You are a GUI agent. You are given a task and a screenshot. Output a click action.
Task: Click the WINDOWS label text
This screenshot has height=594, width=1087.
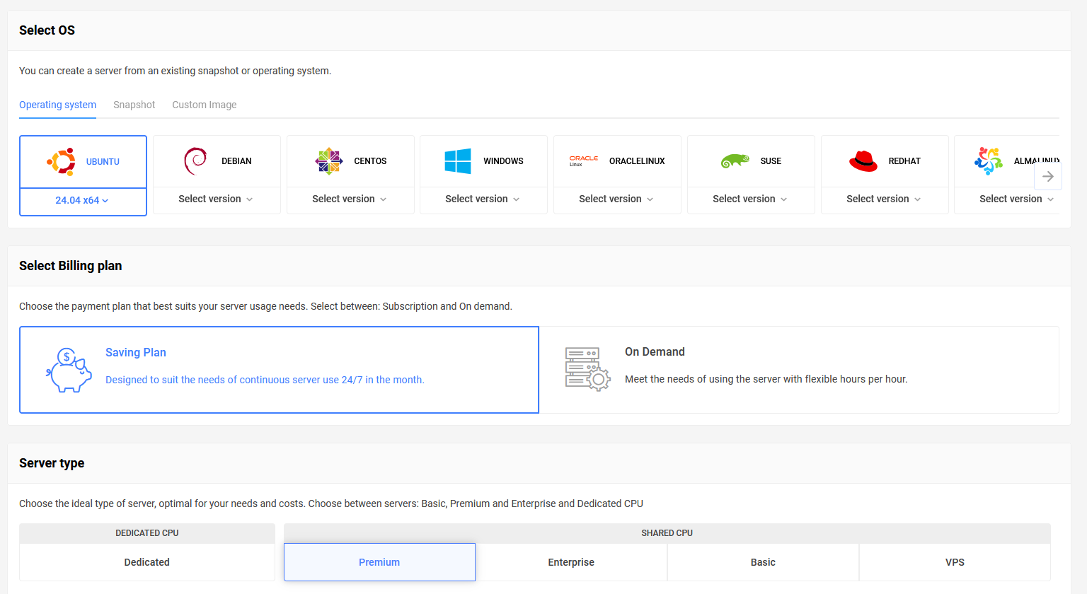pos(503,161)
